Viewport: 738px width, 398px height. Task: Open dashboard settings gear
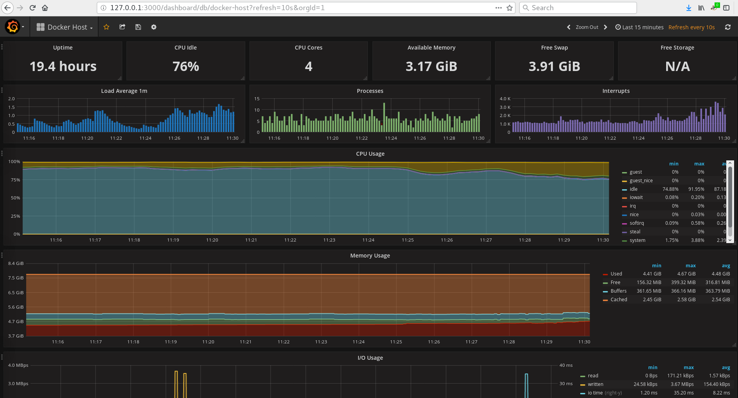point(154,27)
